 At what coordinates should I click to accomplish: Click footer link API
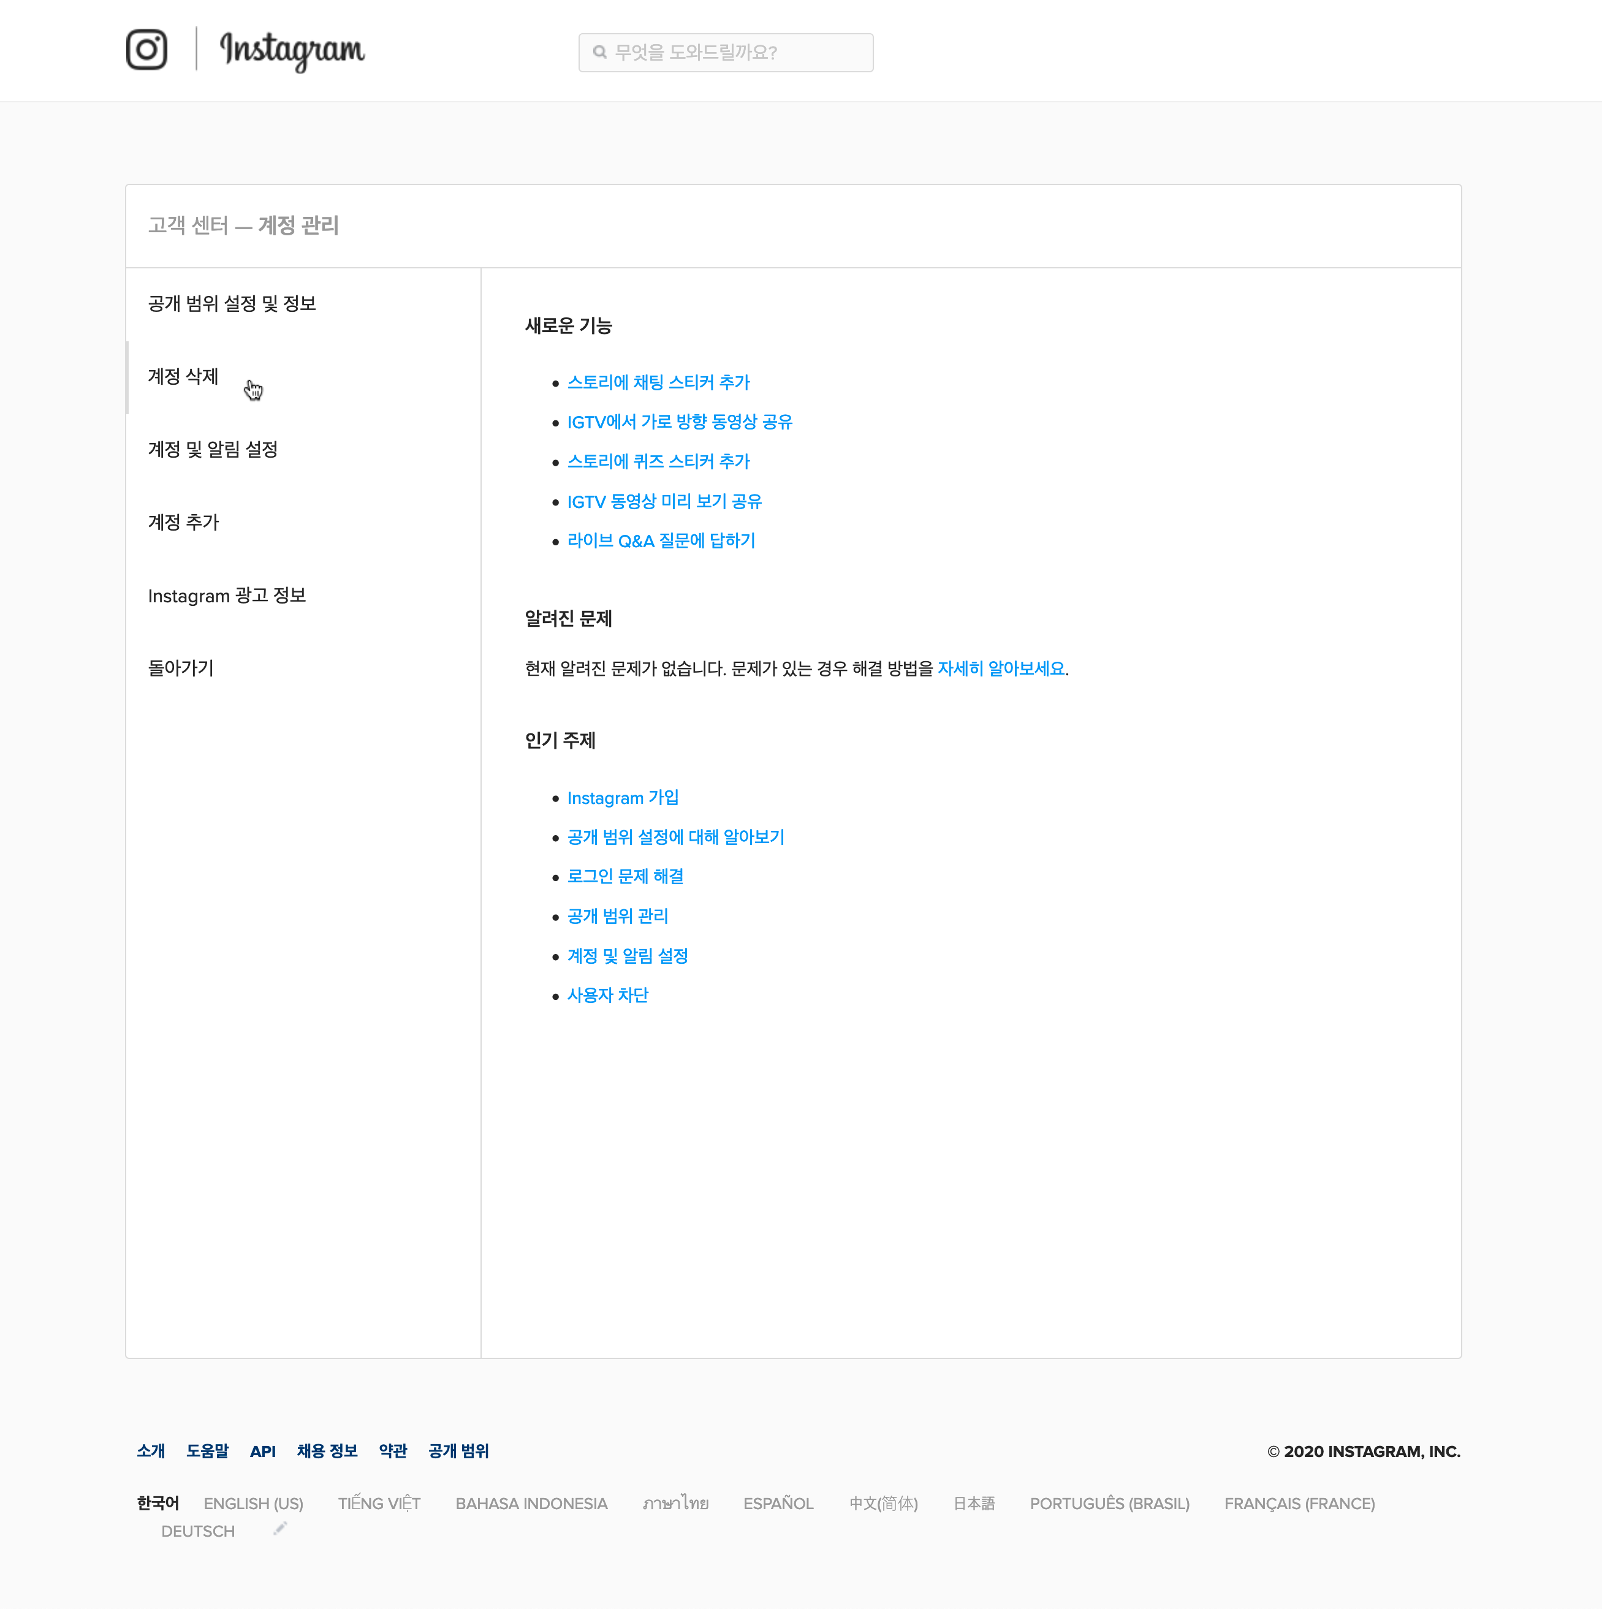(x=262, y=1452)
